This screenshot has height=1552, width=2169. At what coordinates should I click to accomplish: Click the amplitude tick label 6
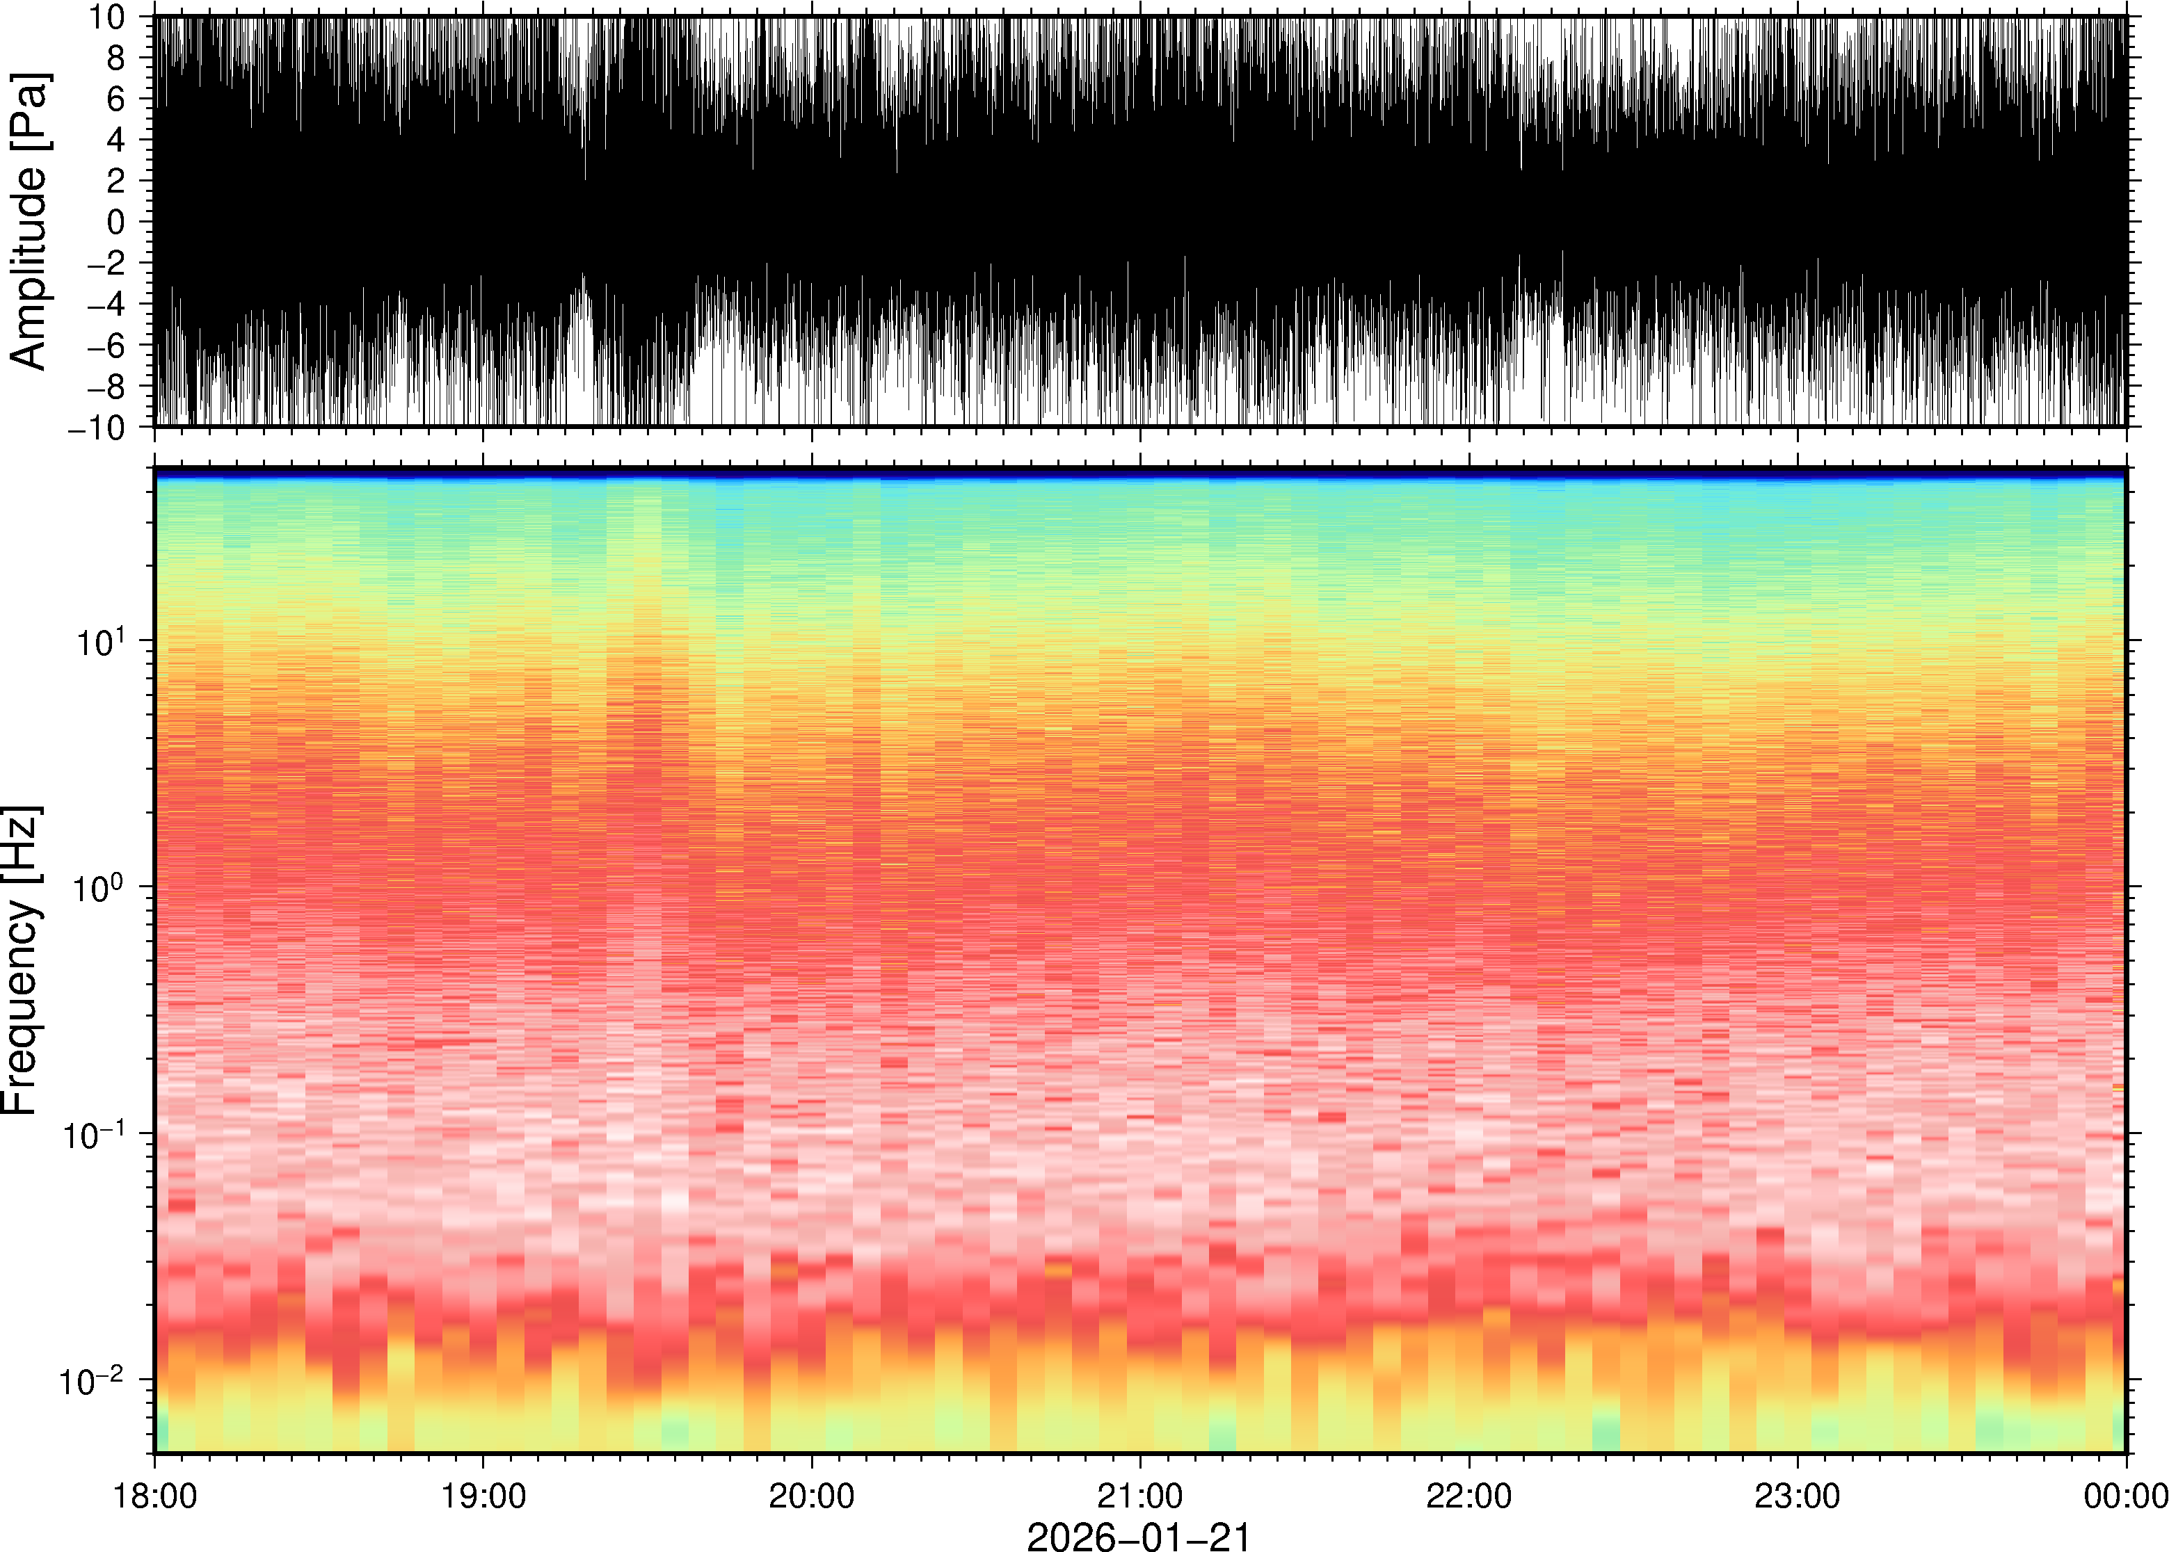point(115,99)
